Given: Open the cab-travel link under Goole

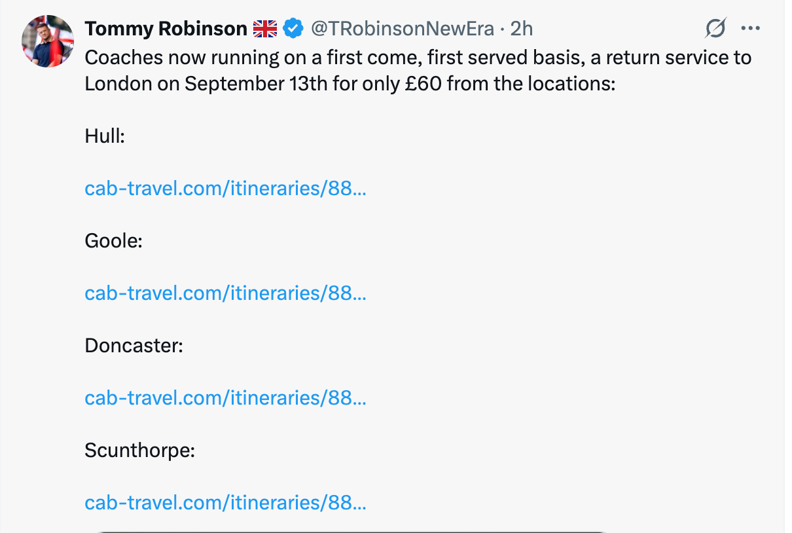Looking at the screenshot, I should click(x=225, y=293).
